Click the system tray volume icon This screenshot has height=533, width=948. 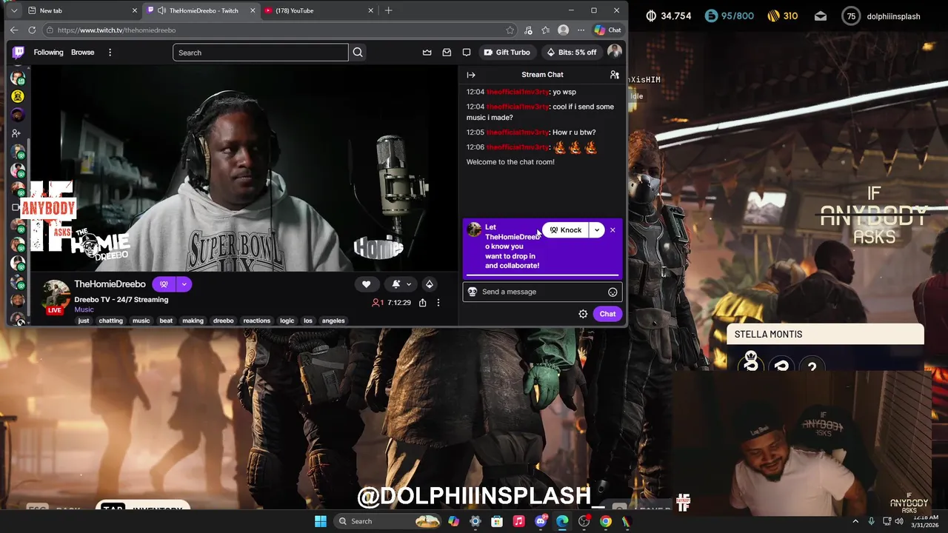coord(899,521)
